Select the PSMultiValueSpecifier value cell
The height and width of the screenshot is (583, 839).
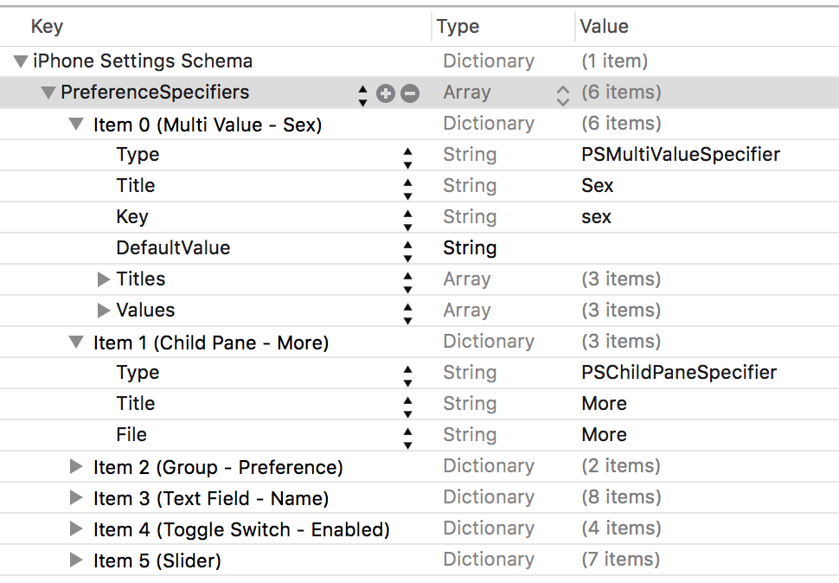tap(681, 155)
